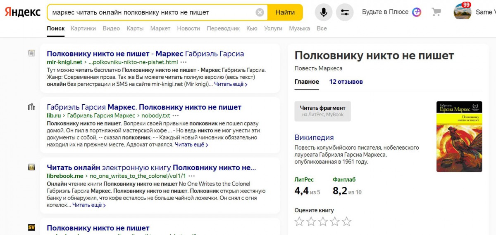
Task: Open the Карты tab
Action: click(x=135, y=28)
